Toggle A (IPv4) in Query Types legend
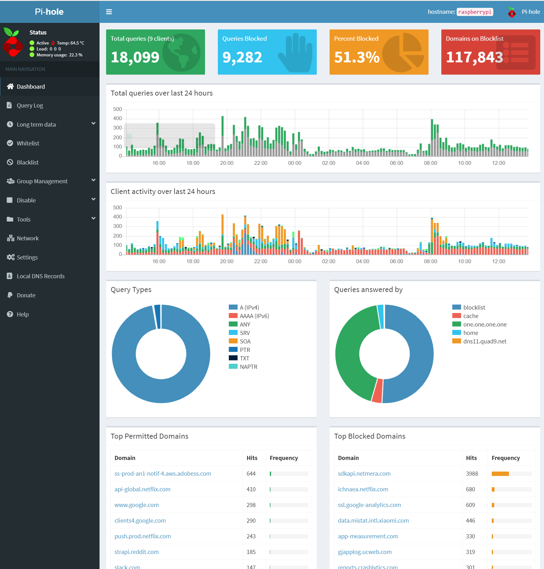The height and width of the screenshot is (569, 544). 244,307
